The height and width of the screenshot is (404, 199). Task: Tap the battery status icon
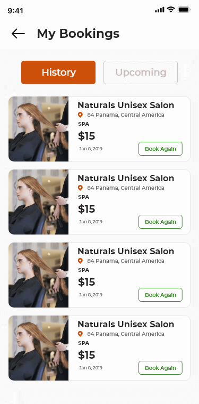pyautogui.click(x=184, y=10)
